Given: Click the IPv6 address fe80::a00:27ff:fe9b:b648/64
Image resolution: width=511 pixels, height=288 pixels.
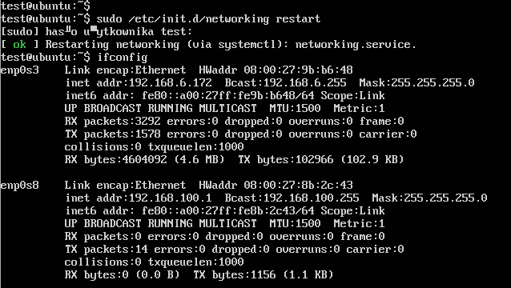Looking at the screenshot, I should (x=228, y=96).
